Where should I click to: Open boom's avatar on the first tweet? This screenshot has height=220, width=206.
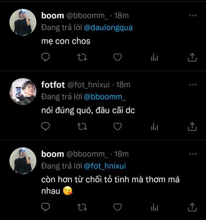[x=23, y=22]
